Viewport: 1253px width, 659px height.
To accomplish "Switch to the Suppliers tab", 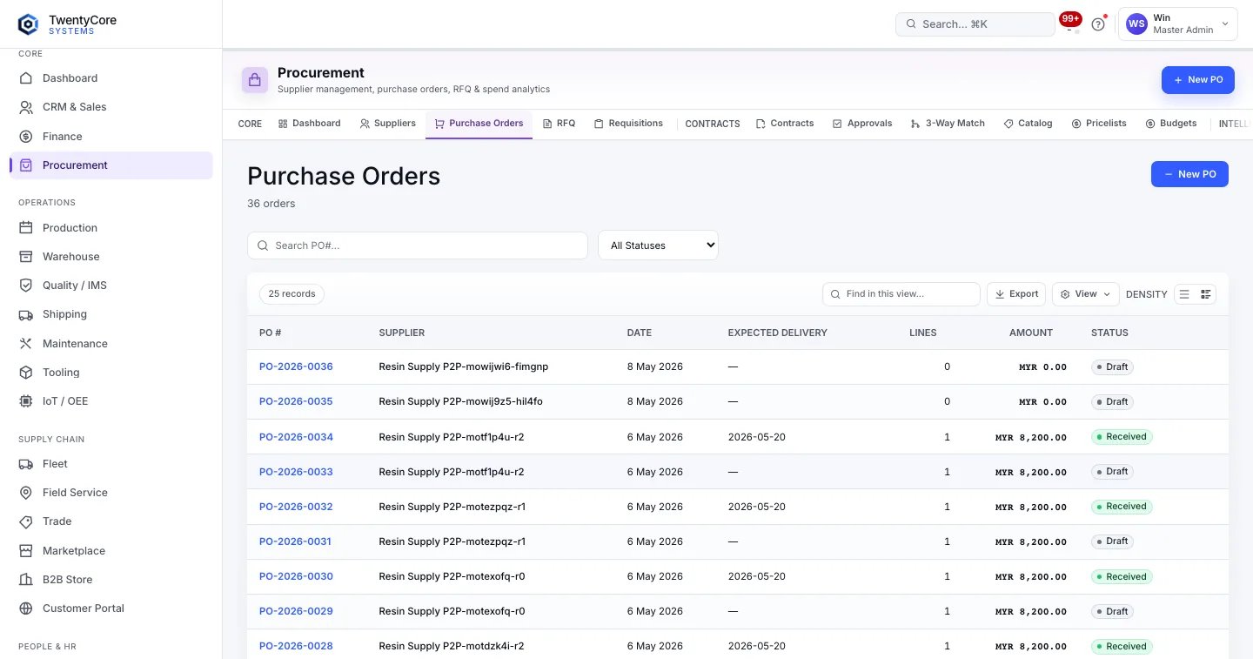I will pos(388,124).
